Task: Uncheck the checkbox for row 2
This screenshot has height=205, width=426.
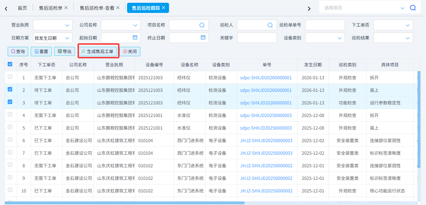Action: coord(10,90)
